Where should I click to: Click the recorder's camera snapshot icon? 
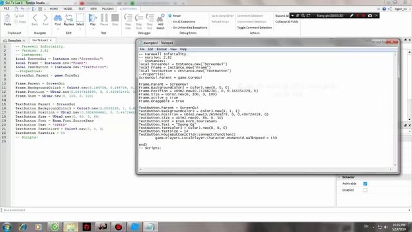(x=370, y=15)
